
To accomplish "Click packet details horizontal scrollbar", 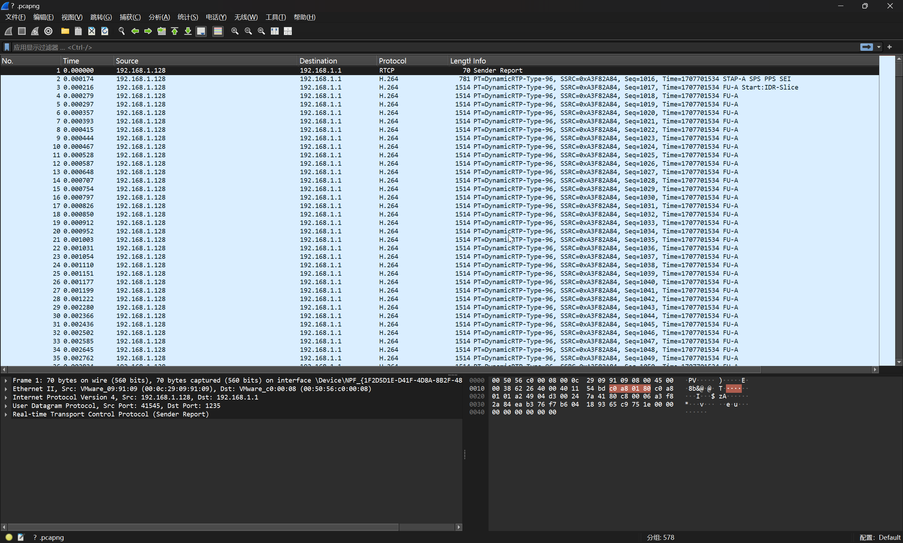I will pyautogui.click(x=203, y=527).
